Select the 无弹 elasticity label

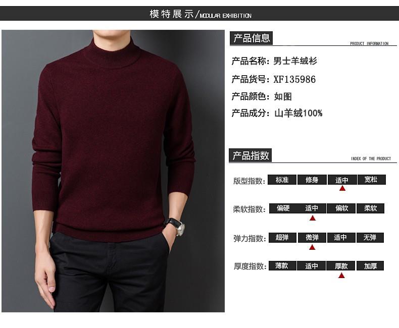click(x=370, y=238)
